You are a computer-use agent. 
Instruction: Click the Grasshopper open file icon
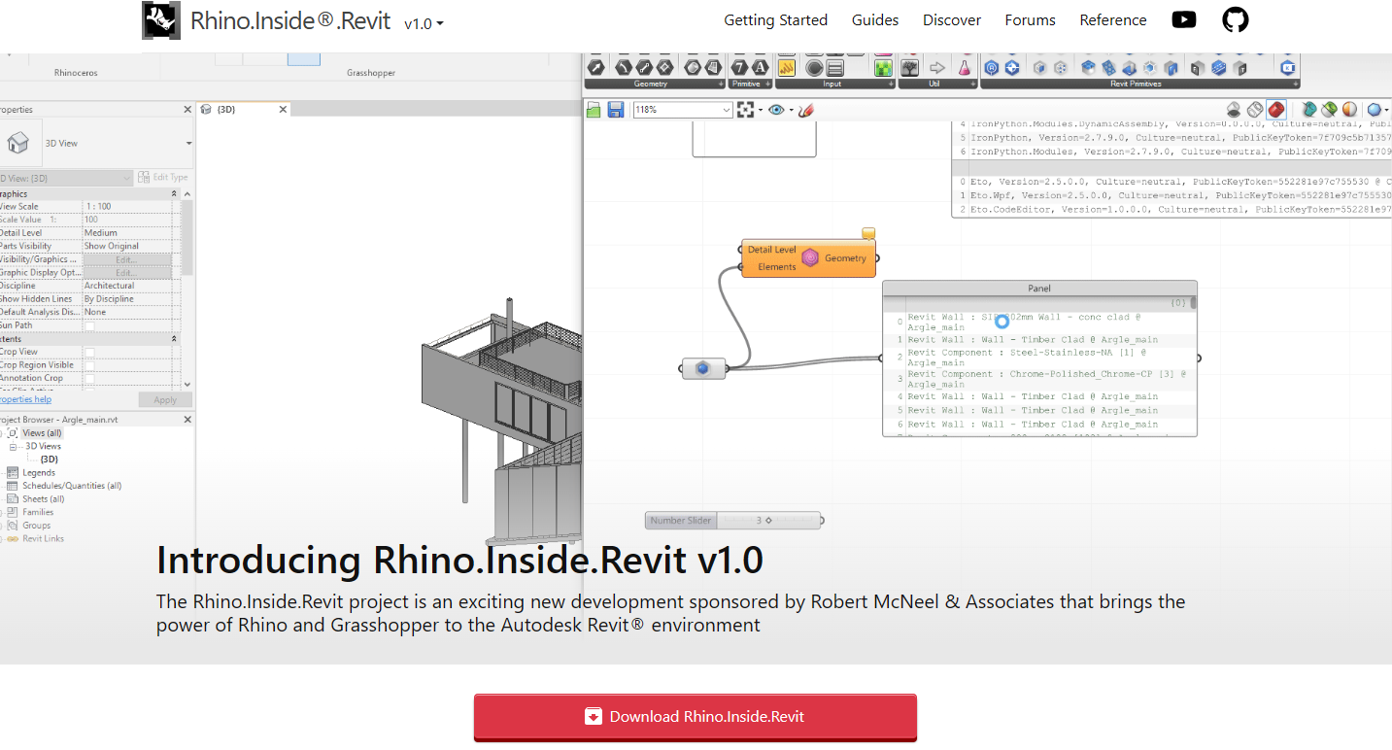point(594,111)
